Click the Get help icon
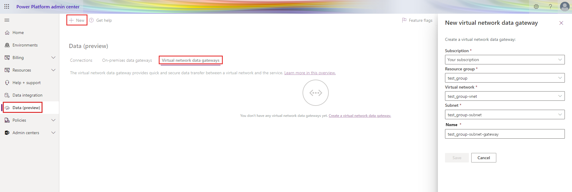Image resolution: width=572 pixels, height=192 pixels. coord(92,20)
